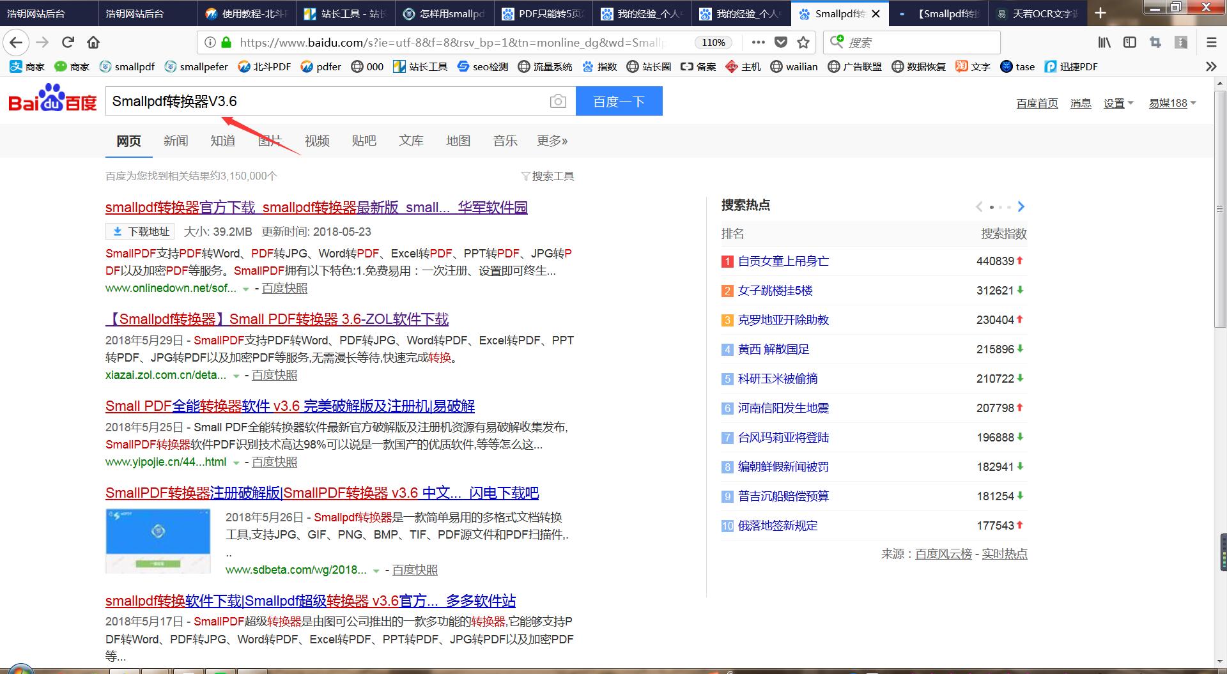Switch to the 新闻 search tab

pyautogui.click(x=176, y=141)
